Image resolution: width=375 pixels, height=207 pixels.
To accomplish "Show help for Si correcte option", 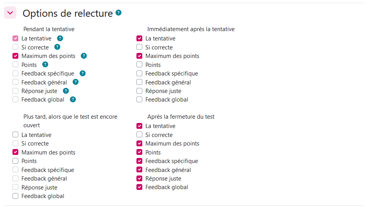I will point(57,47).
